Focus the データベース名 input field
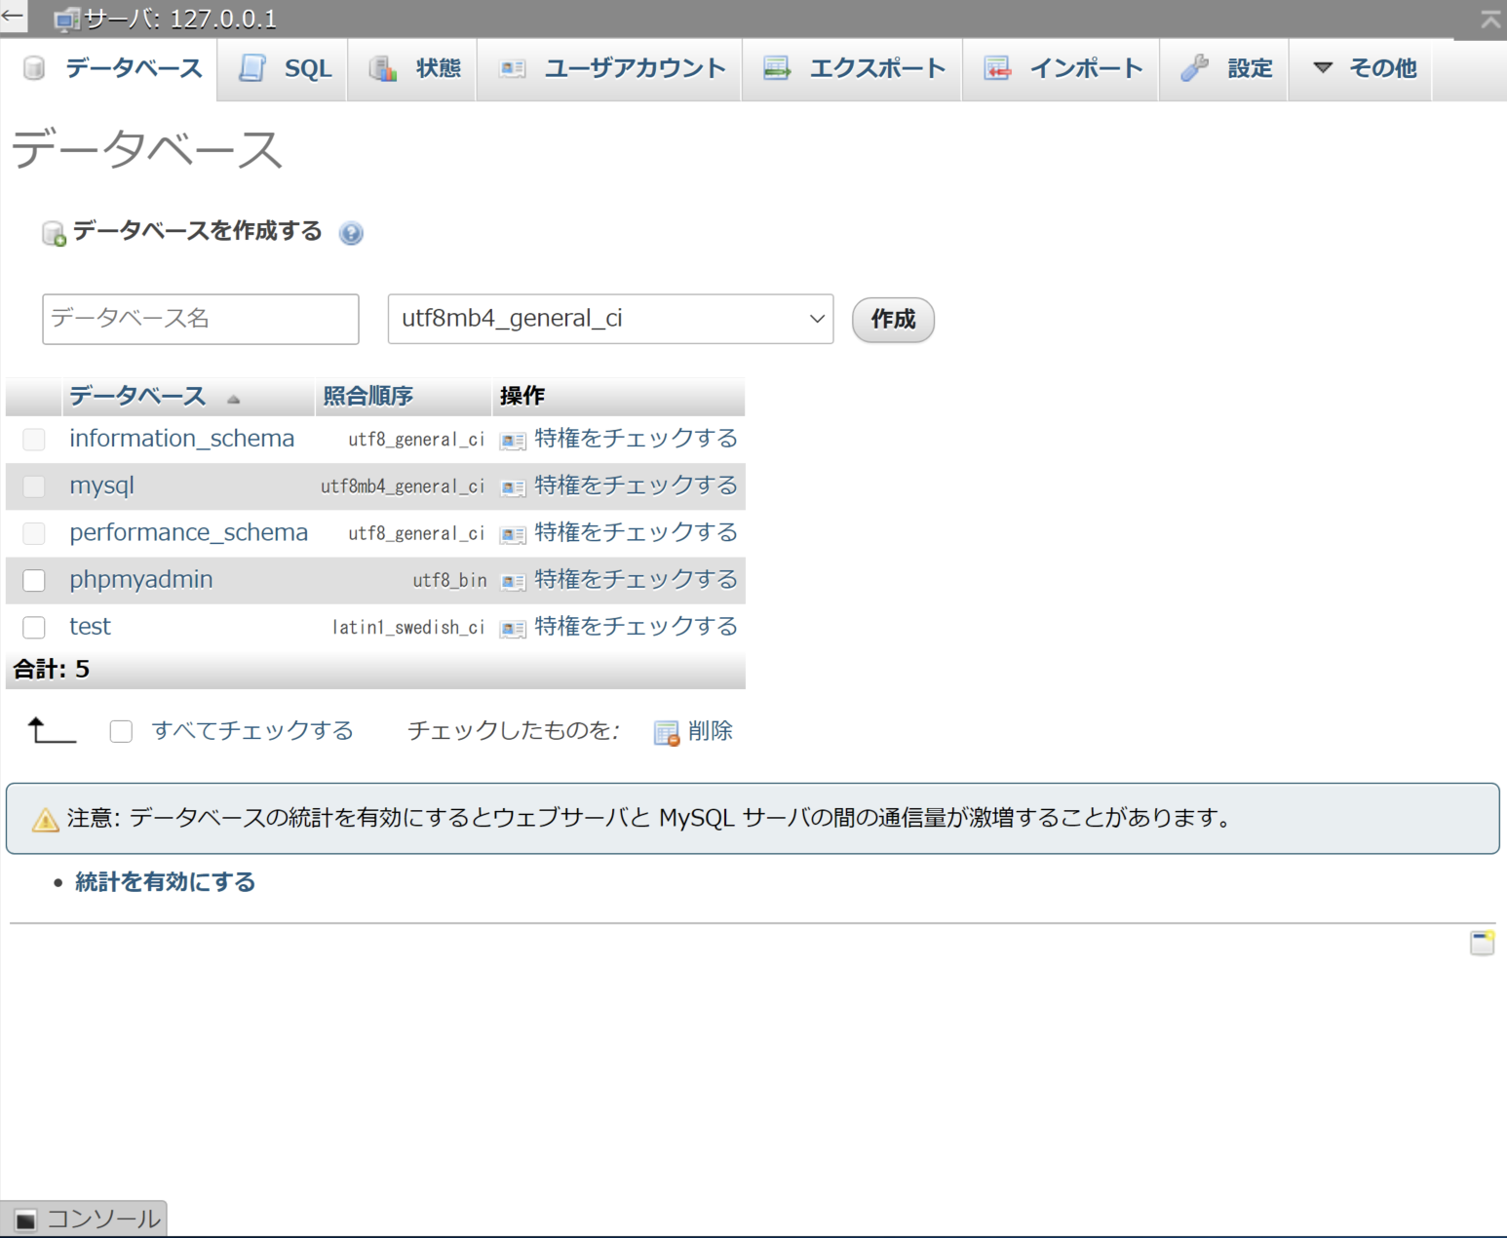Image resolution: width=1507 pixels, height=1238 pixels. [x=201, y=319]
